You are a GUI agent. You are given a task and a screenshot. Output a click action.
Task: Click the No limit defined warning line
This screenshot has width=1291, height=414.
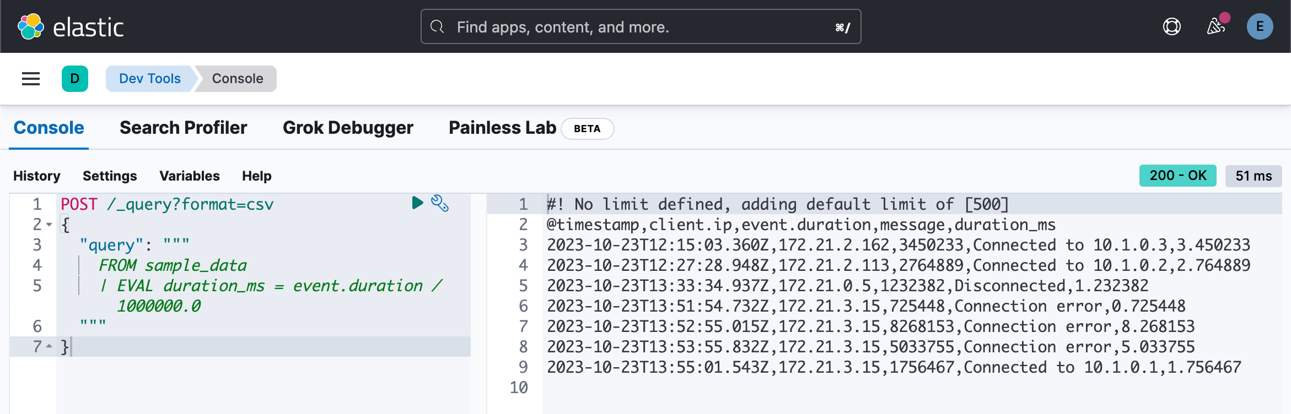point(778,204)
